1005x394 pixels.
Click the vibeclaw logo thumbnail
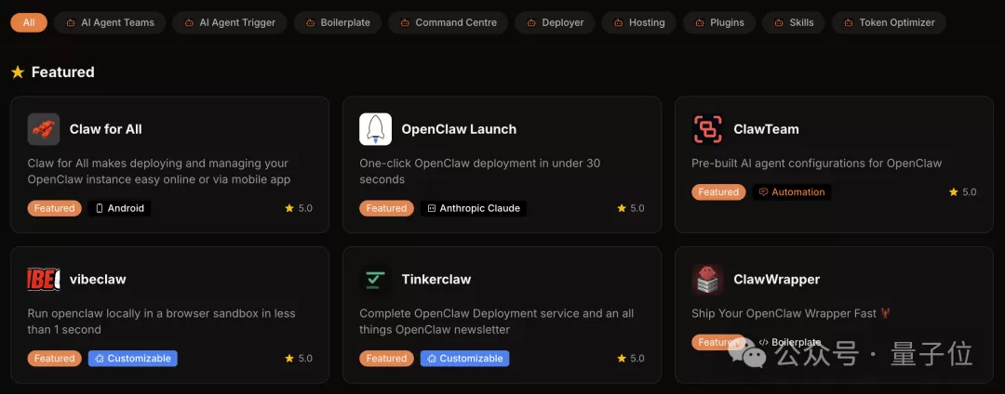(44, 280)
